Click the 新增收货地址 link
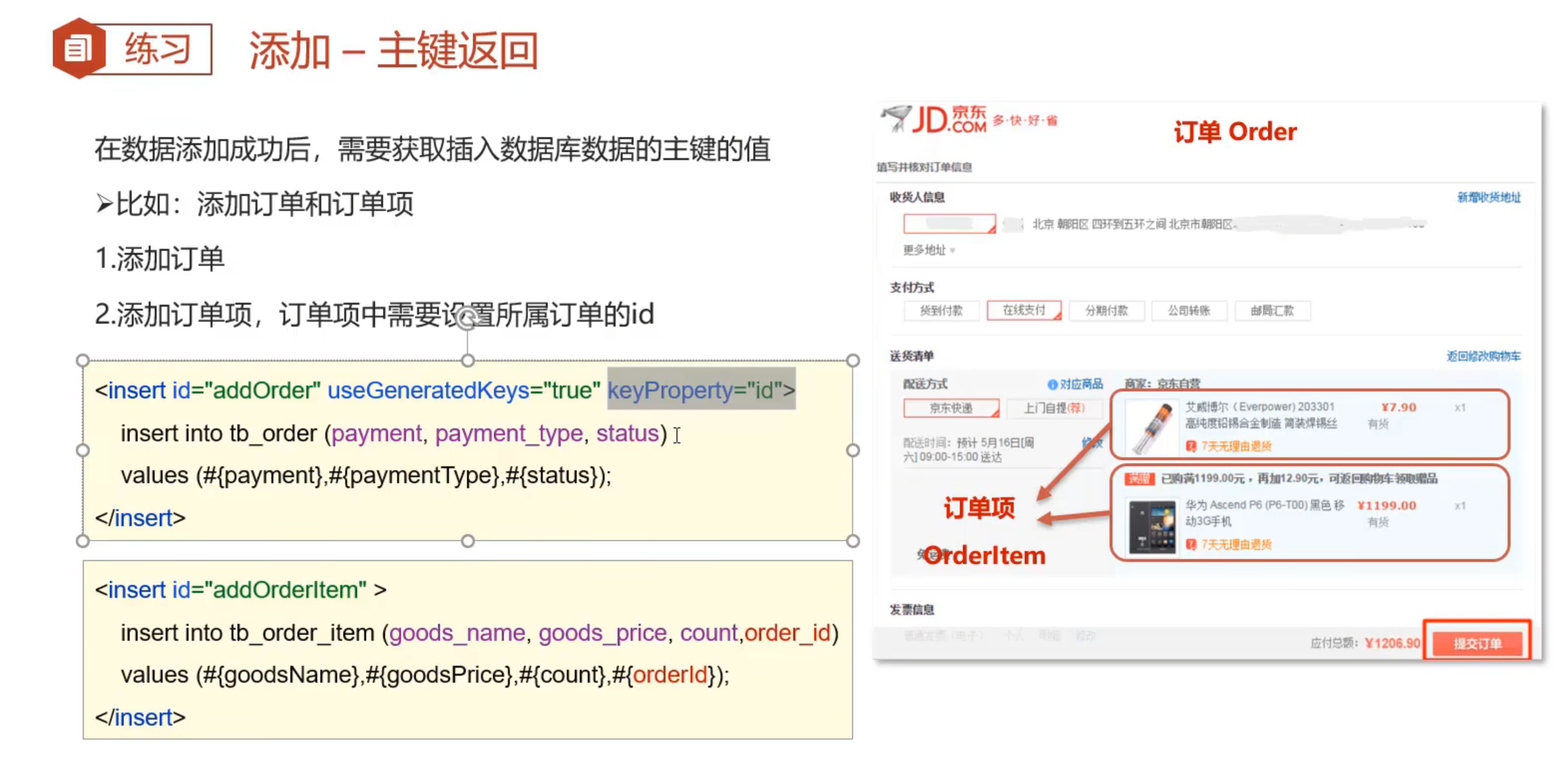This screenshot has height=757, width=1560. coord(1489,197)
